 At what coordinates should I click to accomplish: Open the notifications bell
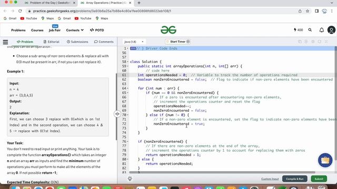tap(322, 30)
